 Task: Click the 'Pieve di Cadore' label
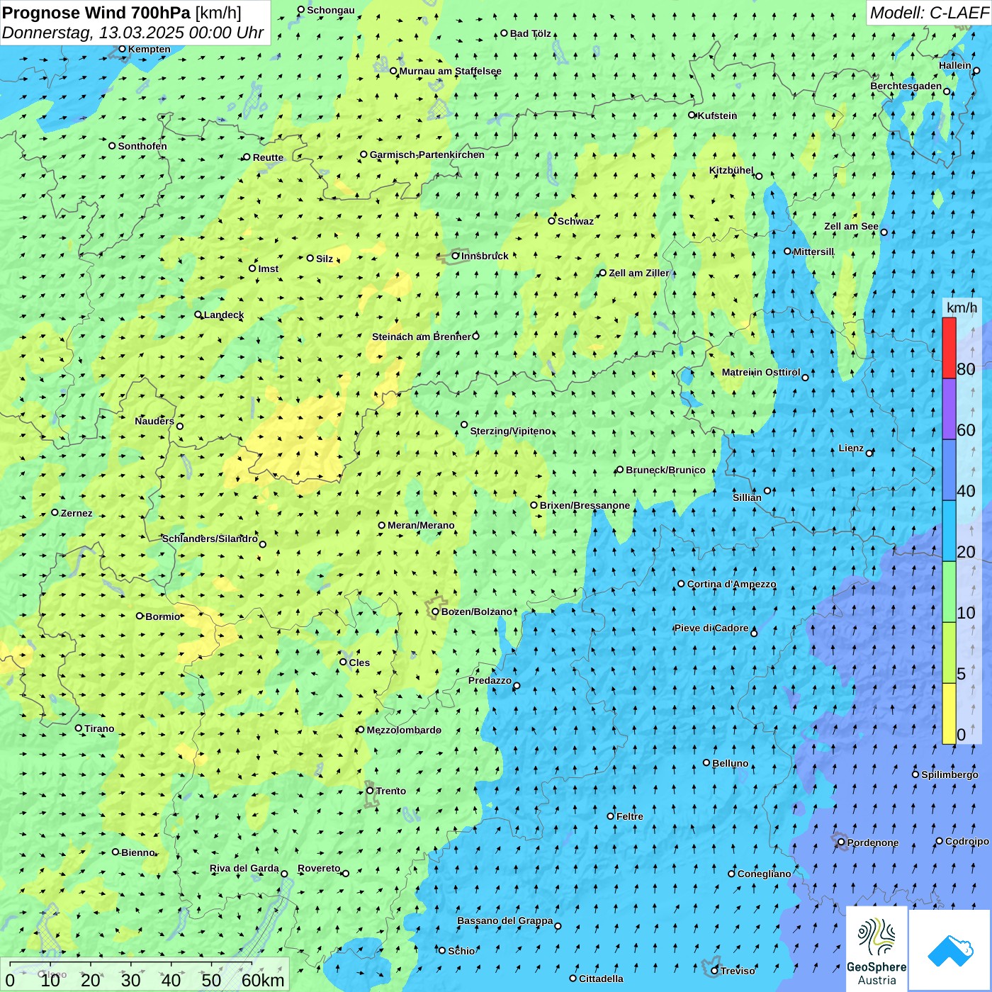[711, 628]
